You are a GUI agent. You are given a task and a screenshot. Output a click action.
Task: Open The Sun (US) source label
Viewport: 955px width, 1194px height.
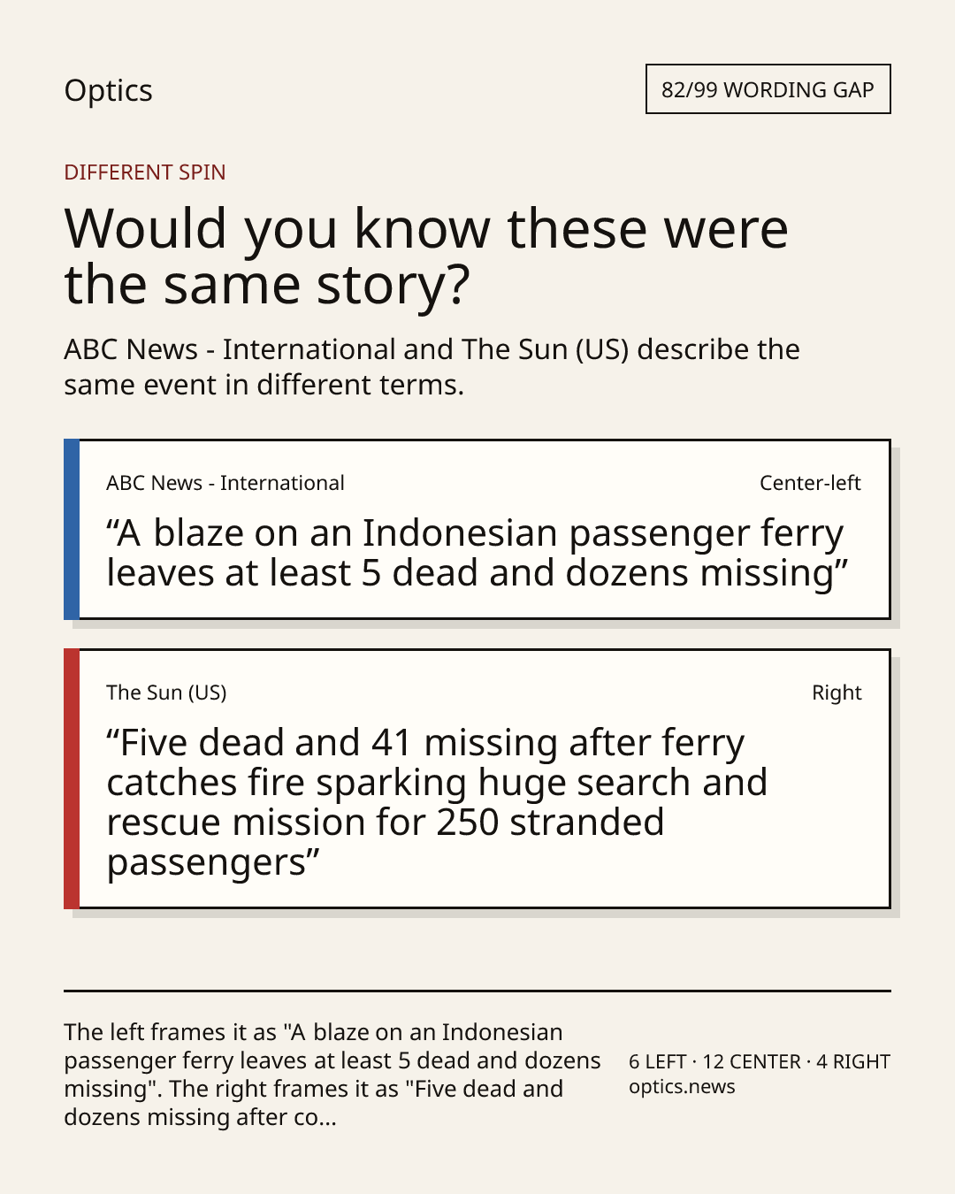[x=166, y=693]
